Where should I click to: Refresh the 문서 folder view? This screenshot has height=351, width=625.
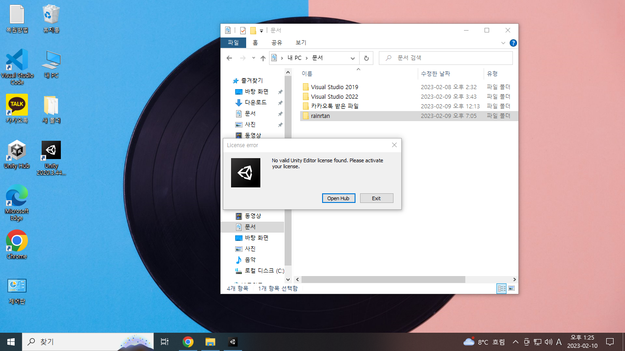tap(366, 58)
